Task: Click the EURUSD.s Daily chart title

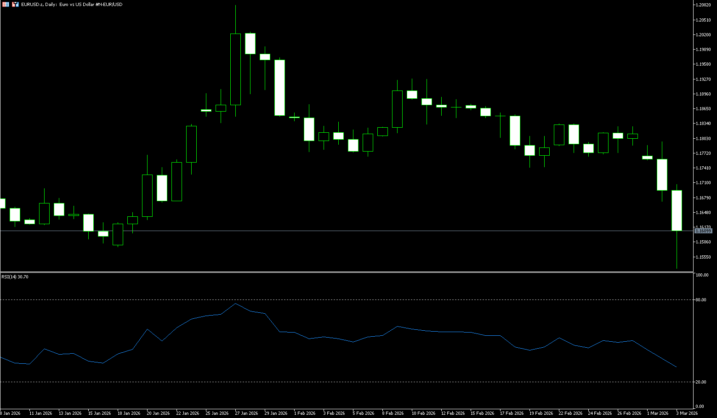Action: coord(72,5)
